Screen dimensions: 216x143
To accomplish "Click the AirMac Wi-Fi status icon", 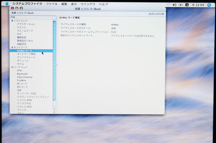I will pyautogui.click(x=168, y=5).
